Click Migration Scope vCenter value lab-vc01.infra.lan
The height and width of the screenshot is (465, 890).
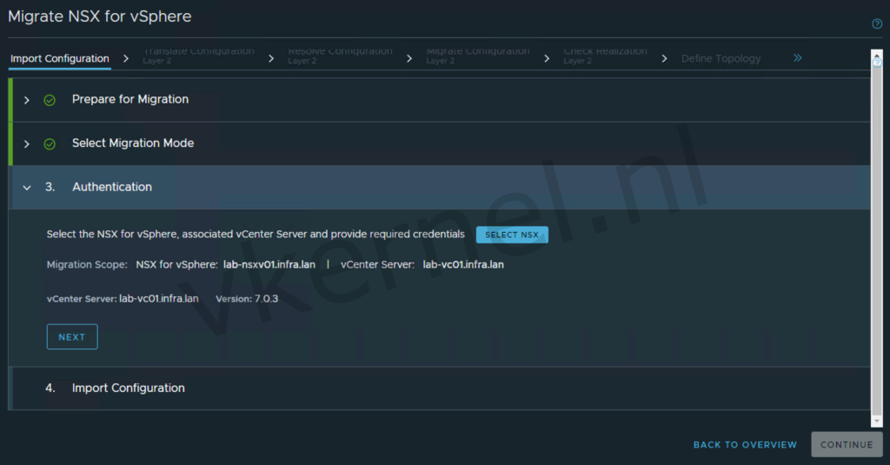[463, 264]
